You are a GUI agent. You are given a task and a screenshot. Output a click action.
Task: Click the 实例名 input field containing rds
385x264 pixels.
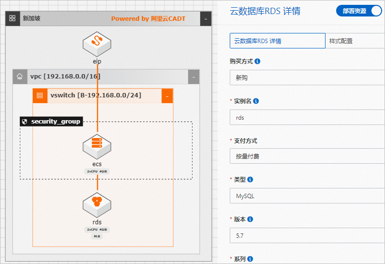tap(307, 118)
